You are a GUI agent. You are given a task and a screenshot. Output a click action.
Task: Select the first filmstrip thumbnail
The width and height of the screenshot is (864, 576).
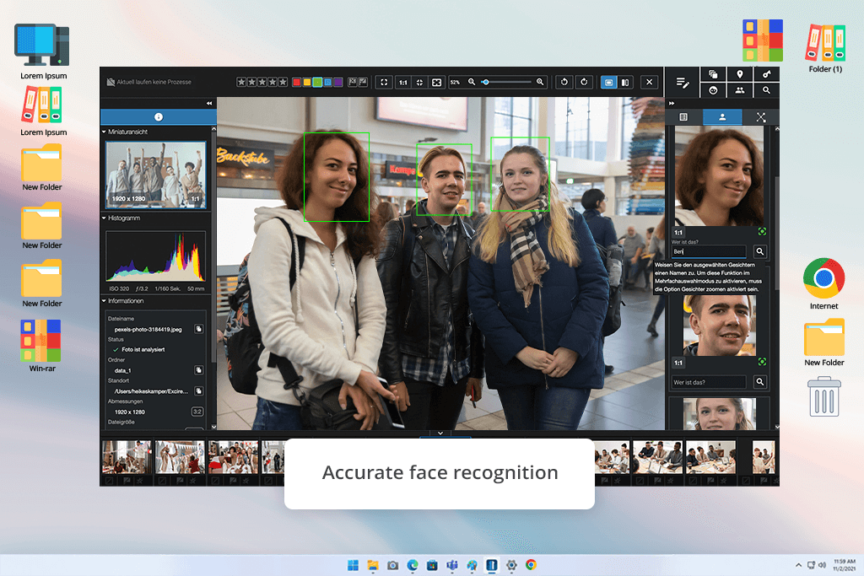coord(127,456)
